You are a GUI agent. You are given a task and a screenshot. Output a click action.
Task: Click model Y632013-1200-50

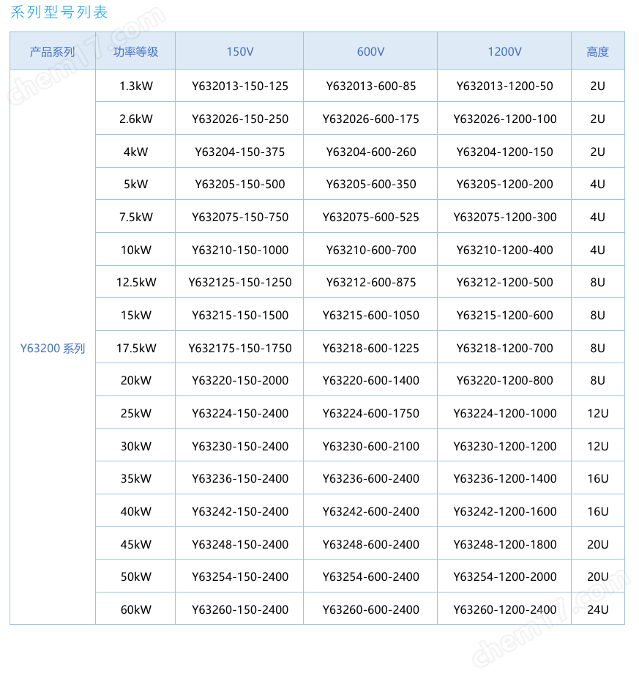[x=504, y=86]
